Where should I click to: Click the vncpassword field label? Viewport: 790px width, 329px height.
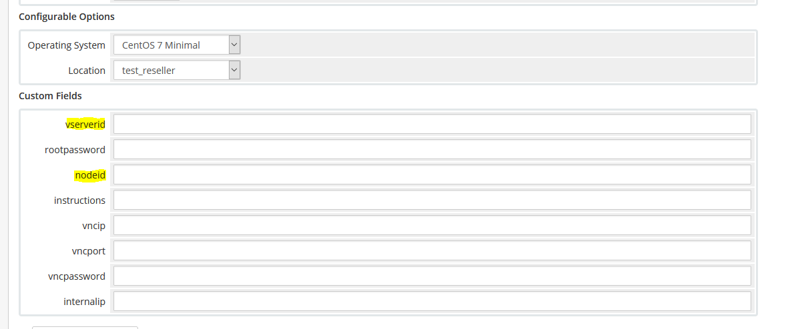[x=77, y=276]
